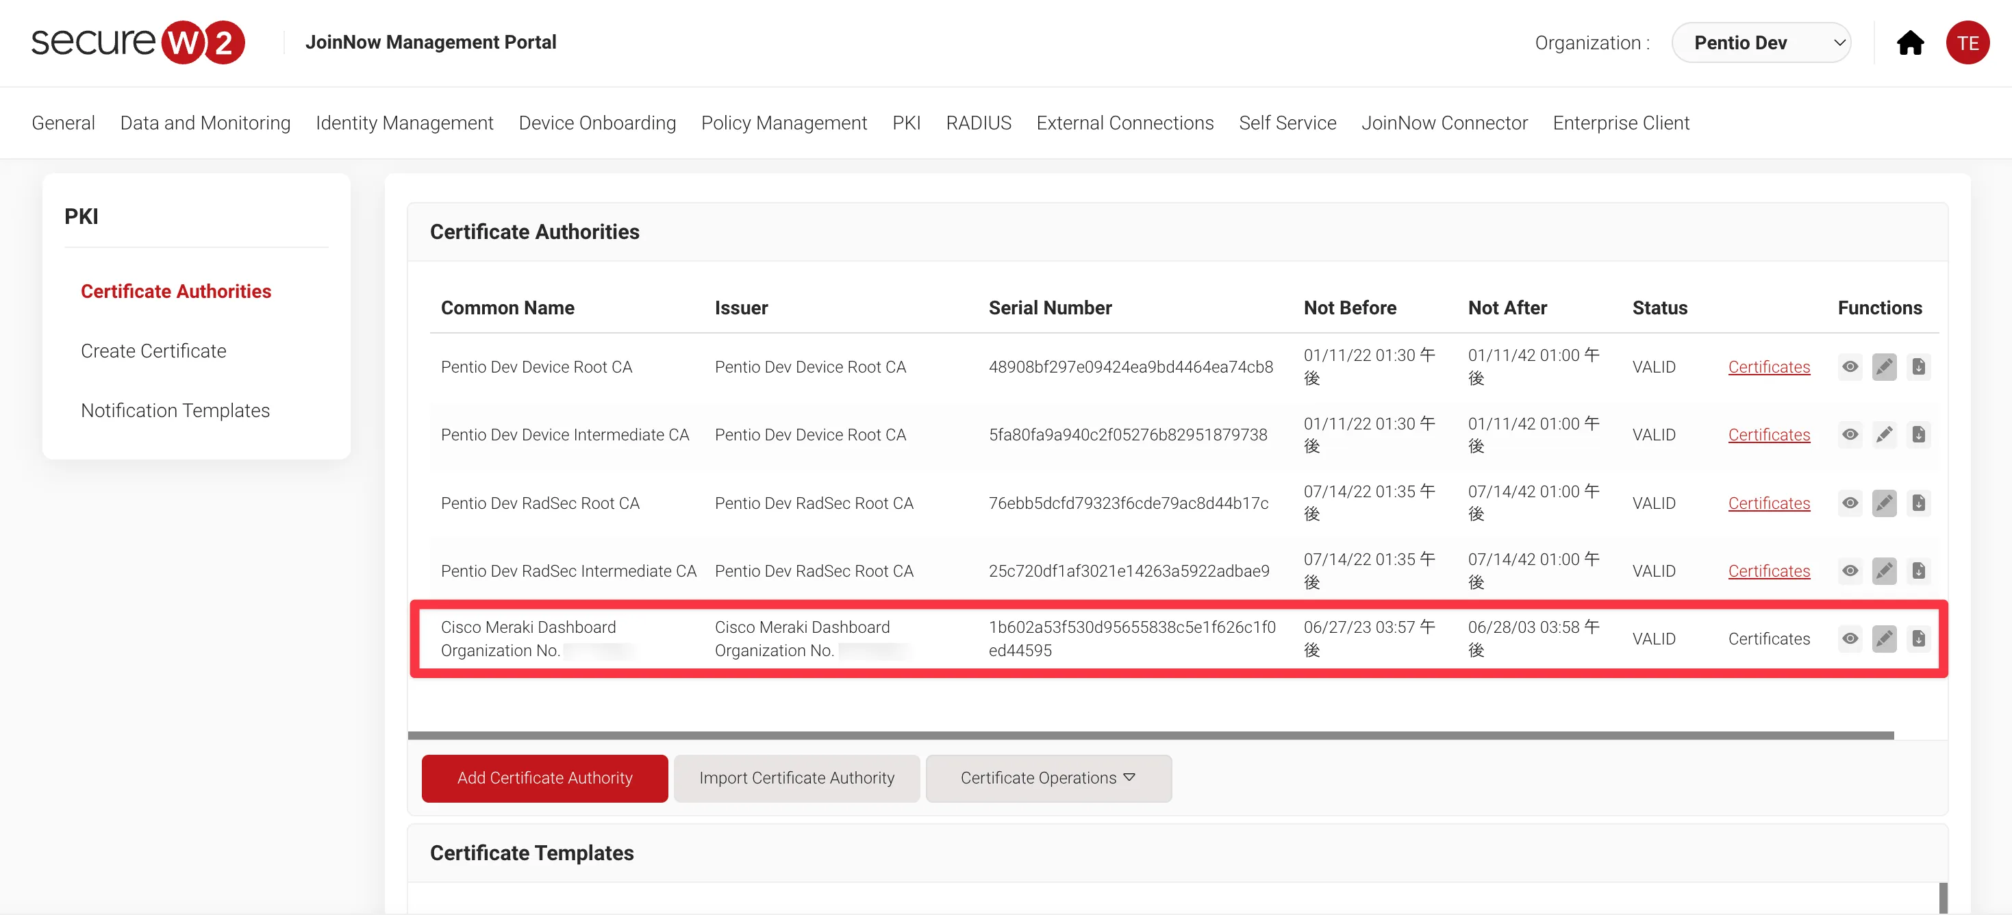Click the SecureW2 logo
Image resolution: width=2012 pixels, height=915 pixels.
click(138, 42)
